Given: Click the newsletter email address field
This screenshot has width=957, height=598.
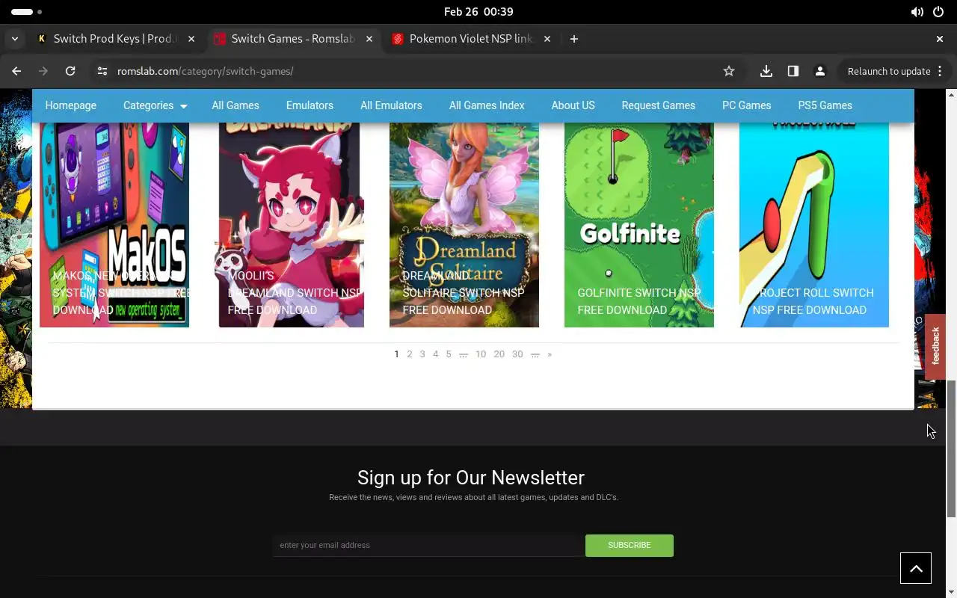Looking at the screenshot, I should click(x=429, y=545).
